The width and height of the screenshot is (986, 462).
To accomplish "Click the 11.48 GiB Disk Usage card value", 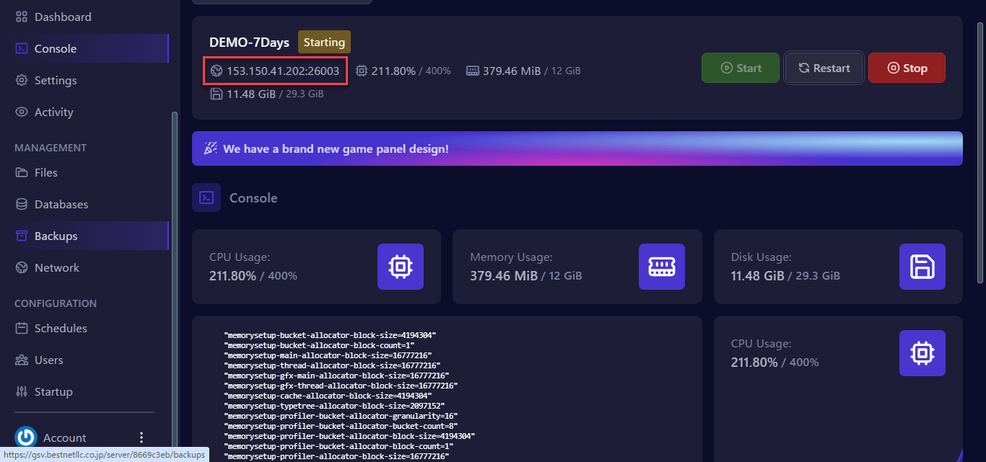I will 757,275.
